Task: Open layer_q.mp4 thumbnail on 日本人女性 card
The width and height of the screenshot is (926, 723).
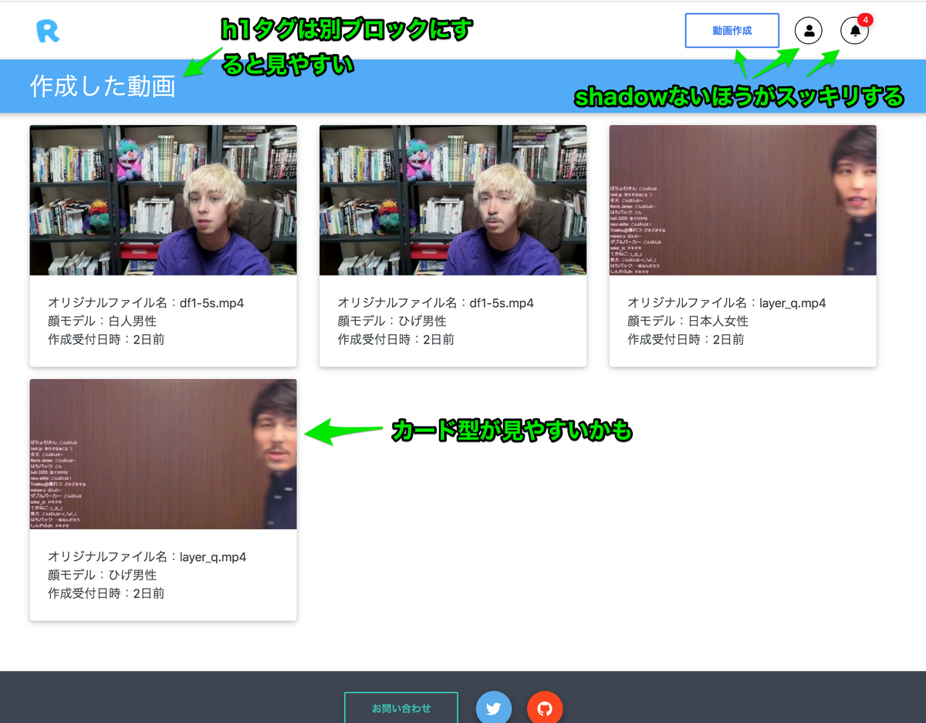Action: click(743, 201)
